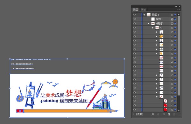The height and width of the screenshot is (124, 191).
Task: Click target circle of red wing row
Action: pos(172,58)
